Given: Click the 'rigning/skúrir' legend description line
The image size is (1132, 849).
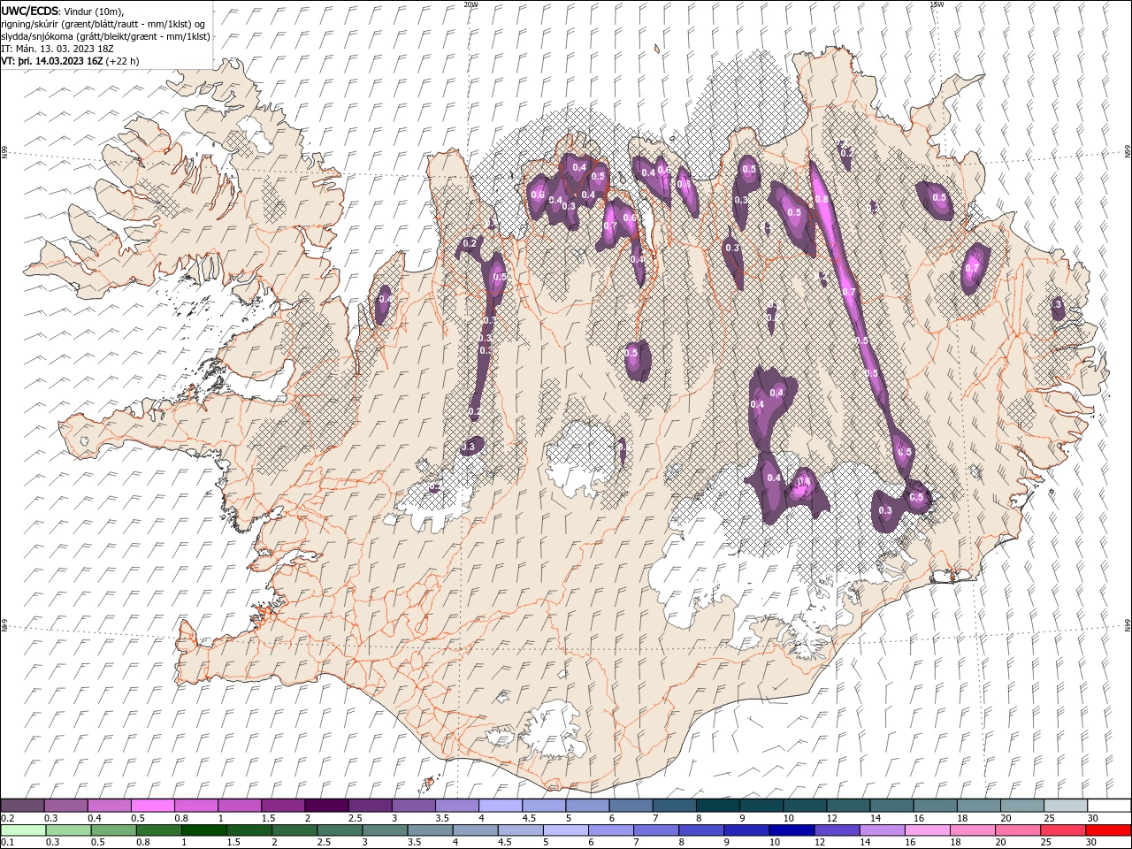Looking at the screenshot, I should [103, 23].
